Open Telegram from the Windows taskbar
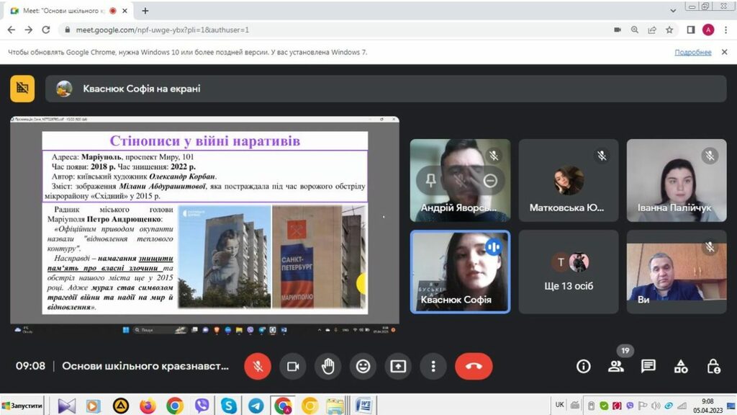 [x=256, y=406]
